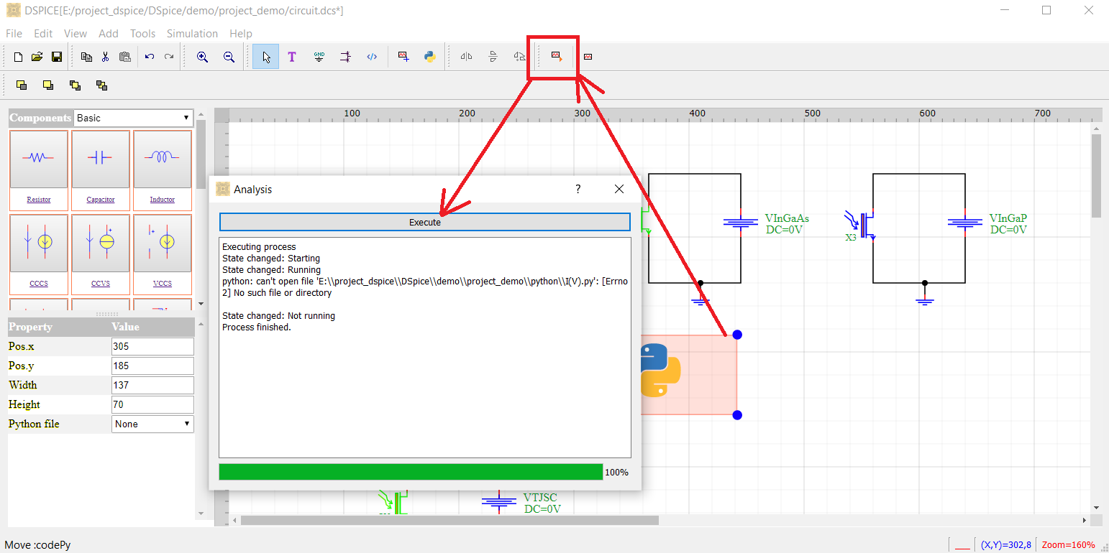Click the undo arrow icon
Image resolution: width=1109 pixels, height=553 pixels.
click(150, 57)
